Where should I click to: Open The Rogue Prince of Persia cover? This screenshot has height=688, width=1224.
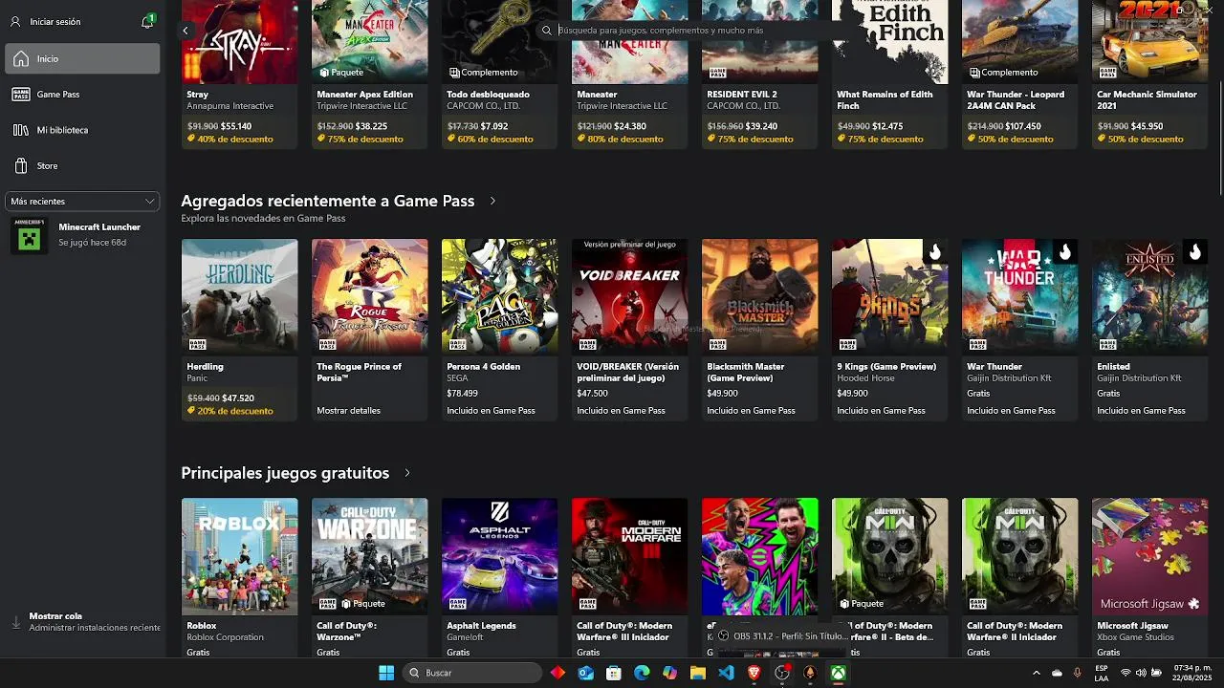pos(370,296)
